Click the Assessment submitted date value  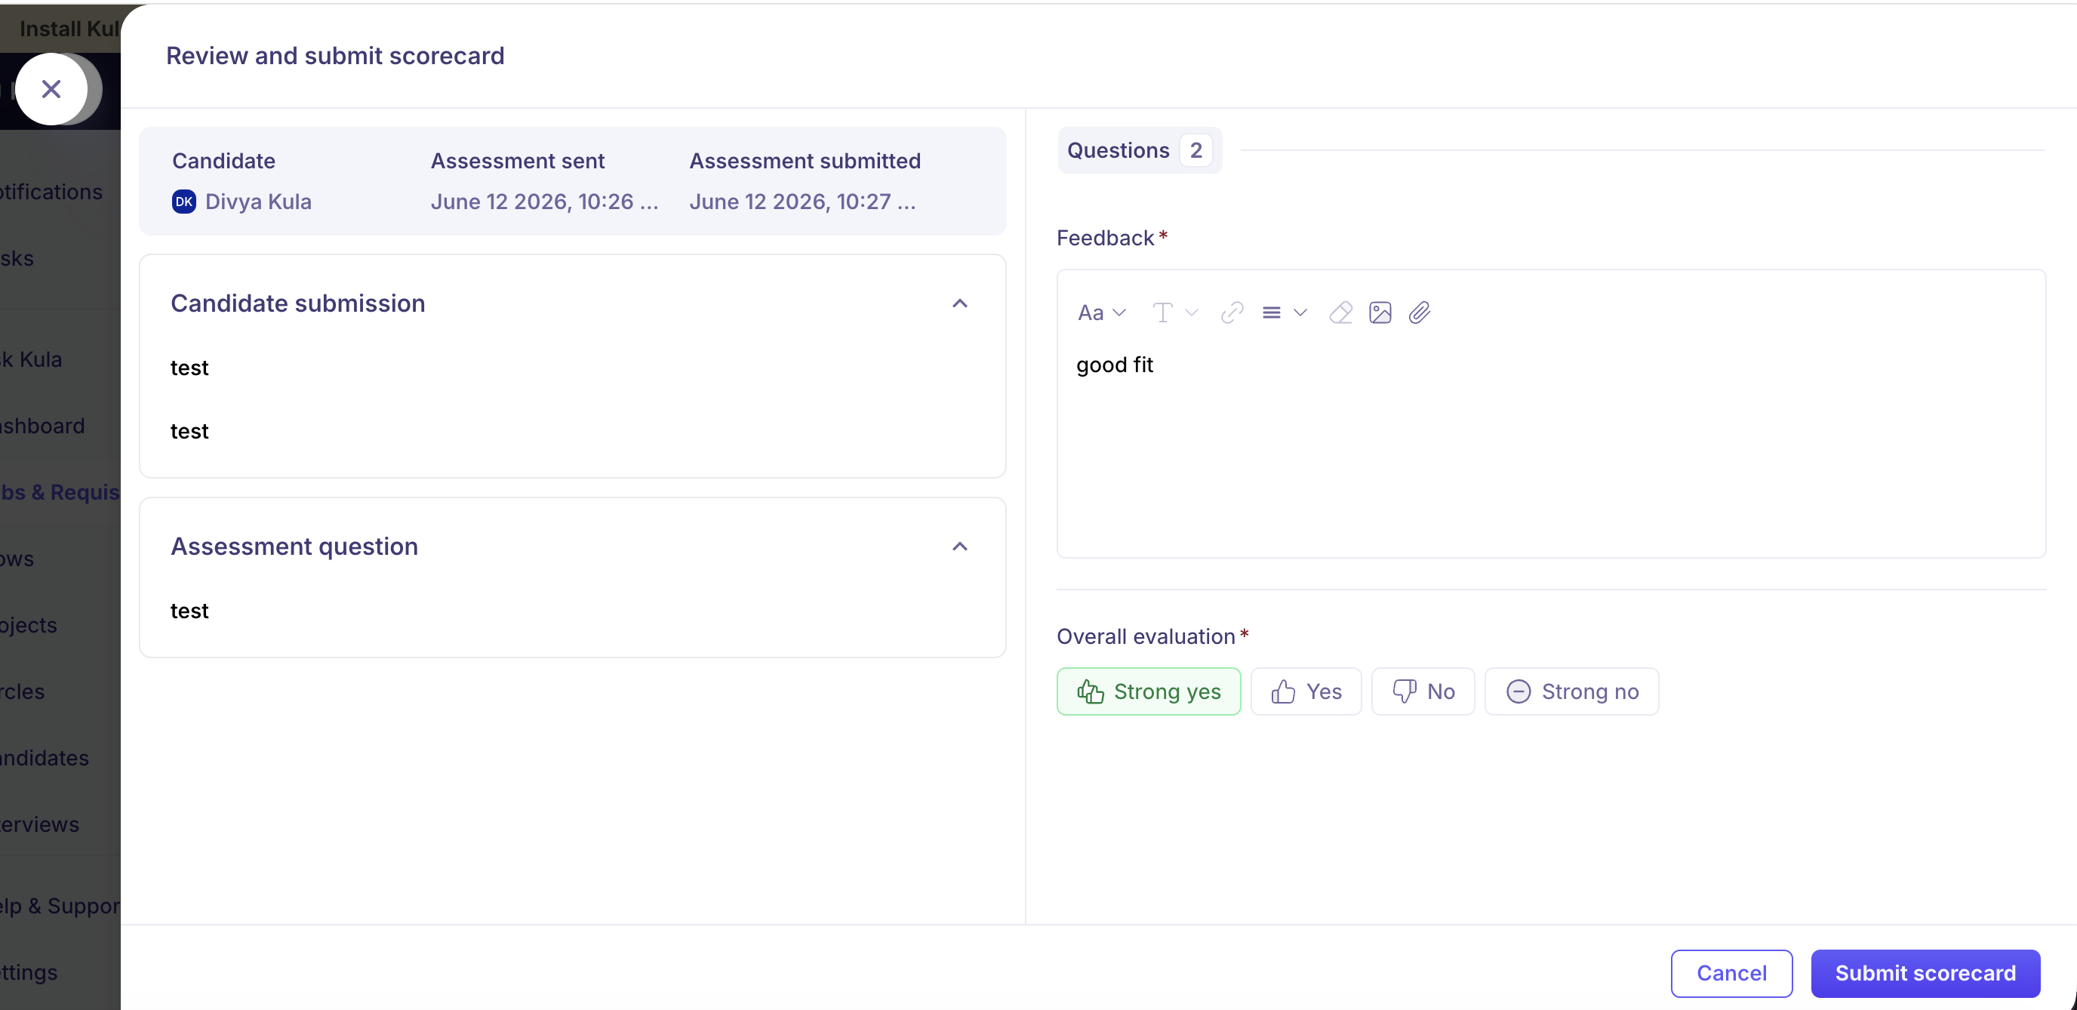pyautogui.click(x=802, y=202)
